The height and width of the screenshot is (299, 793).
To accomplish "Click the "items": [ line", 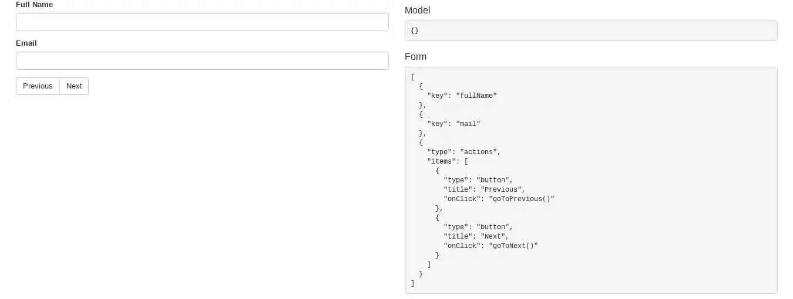I will pos(447,161).
